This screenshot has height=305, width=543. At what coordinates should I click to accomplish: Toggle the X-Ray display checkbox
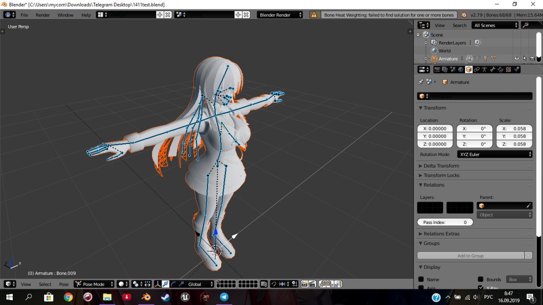click(x=481, y=288)
